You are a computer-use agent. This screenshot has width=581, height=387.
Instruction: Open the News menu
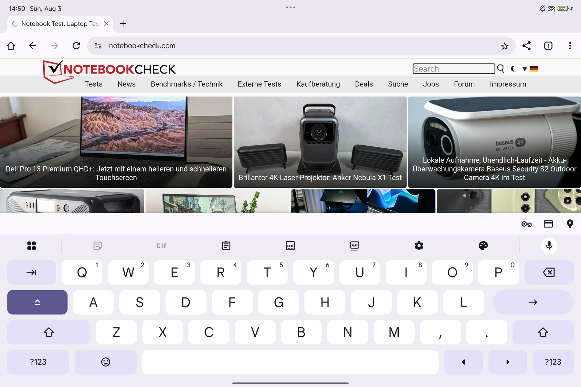click(127, 84)
